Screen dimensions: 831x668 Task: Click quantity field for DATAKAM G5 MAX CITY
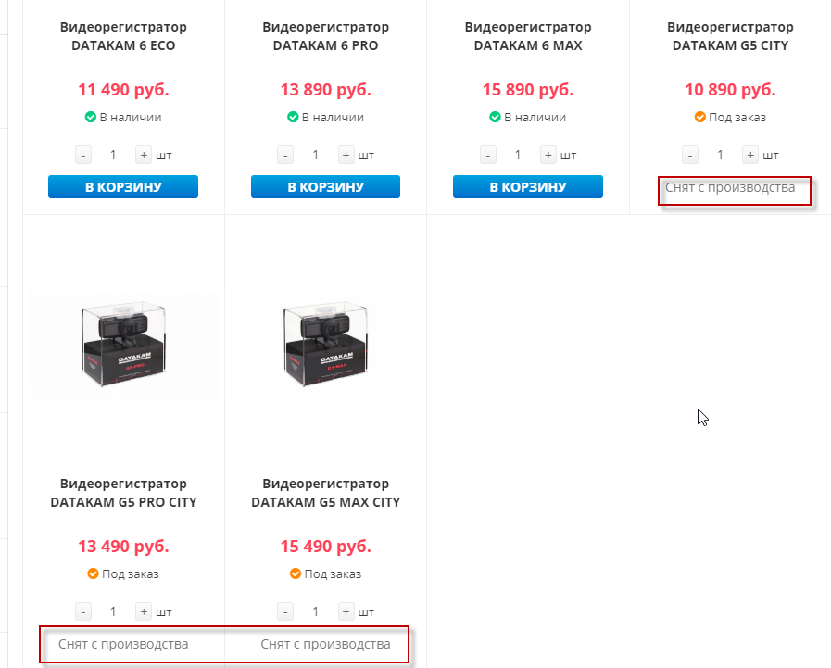(316, 611)
